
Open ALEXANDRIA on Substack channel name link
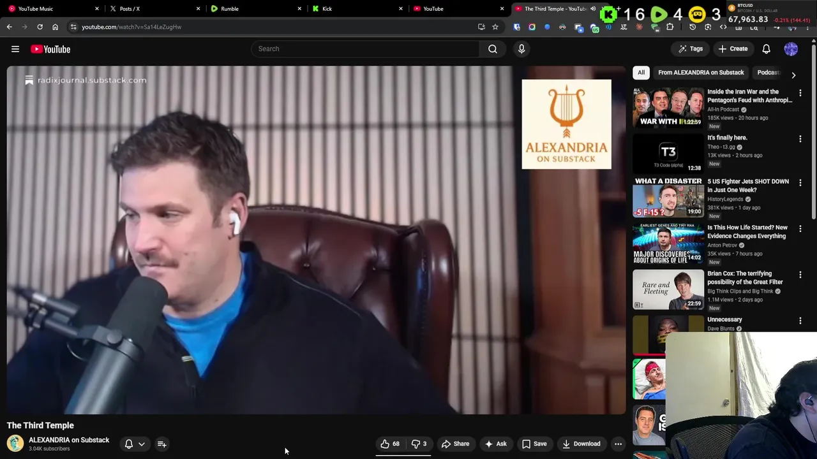tap(69, 440)
